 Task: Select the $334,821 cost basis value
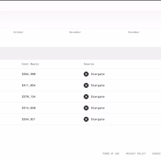click(x=29, y=119)
